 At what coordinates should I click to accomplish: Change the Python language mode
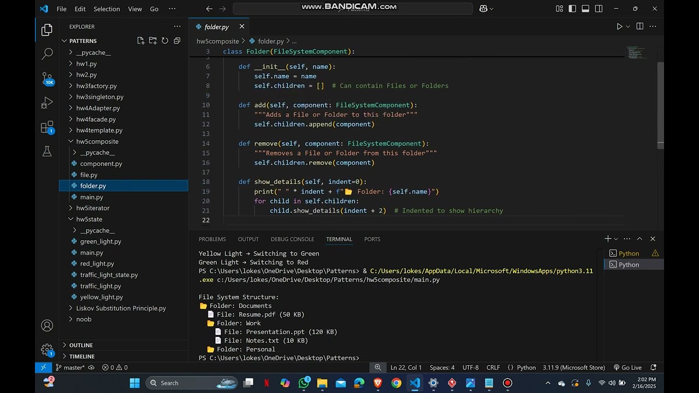coord(526,367)
